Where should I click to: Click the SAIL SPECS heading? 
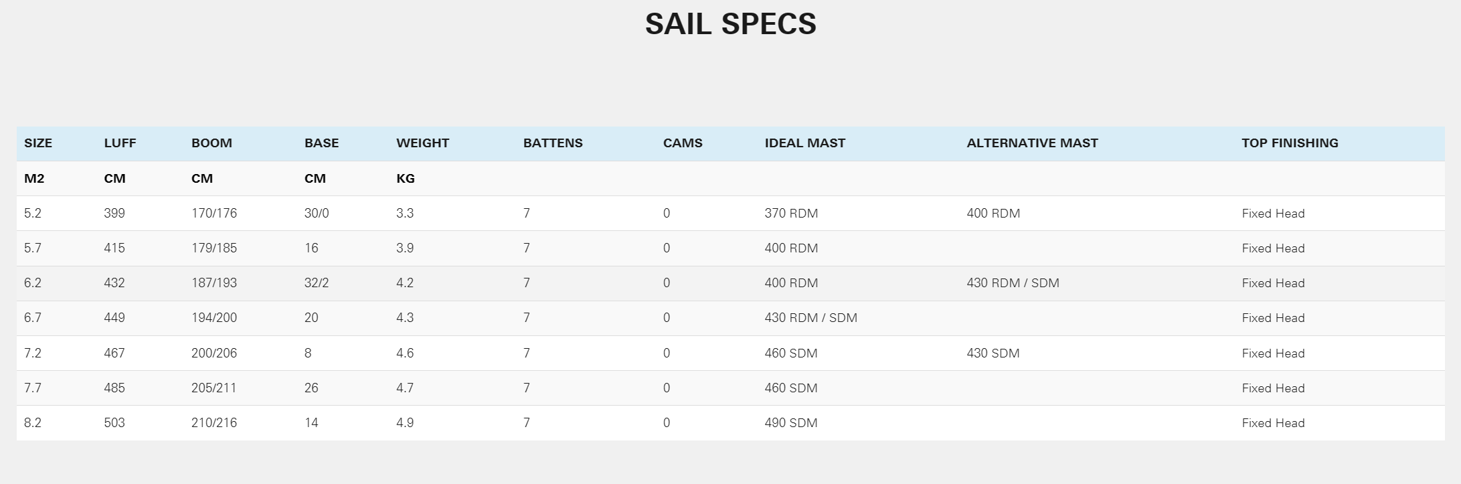tap(730, 24)
